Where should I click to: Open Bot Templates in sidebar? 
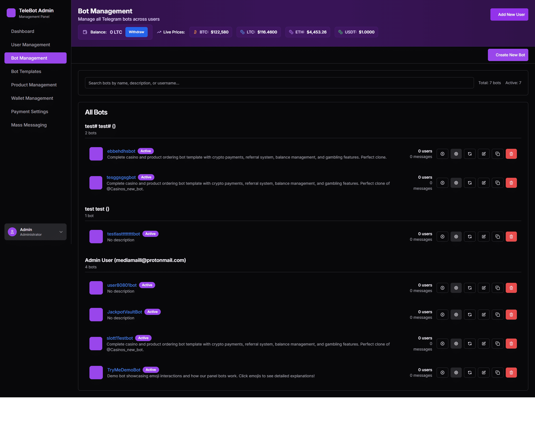point(26,71)
